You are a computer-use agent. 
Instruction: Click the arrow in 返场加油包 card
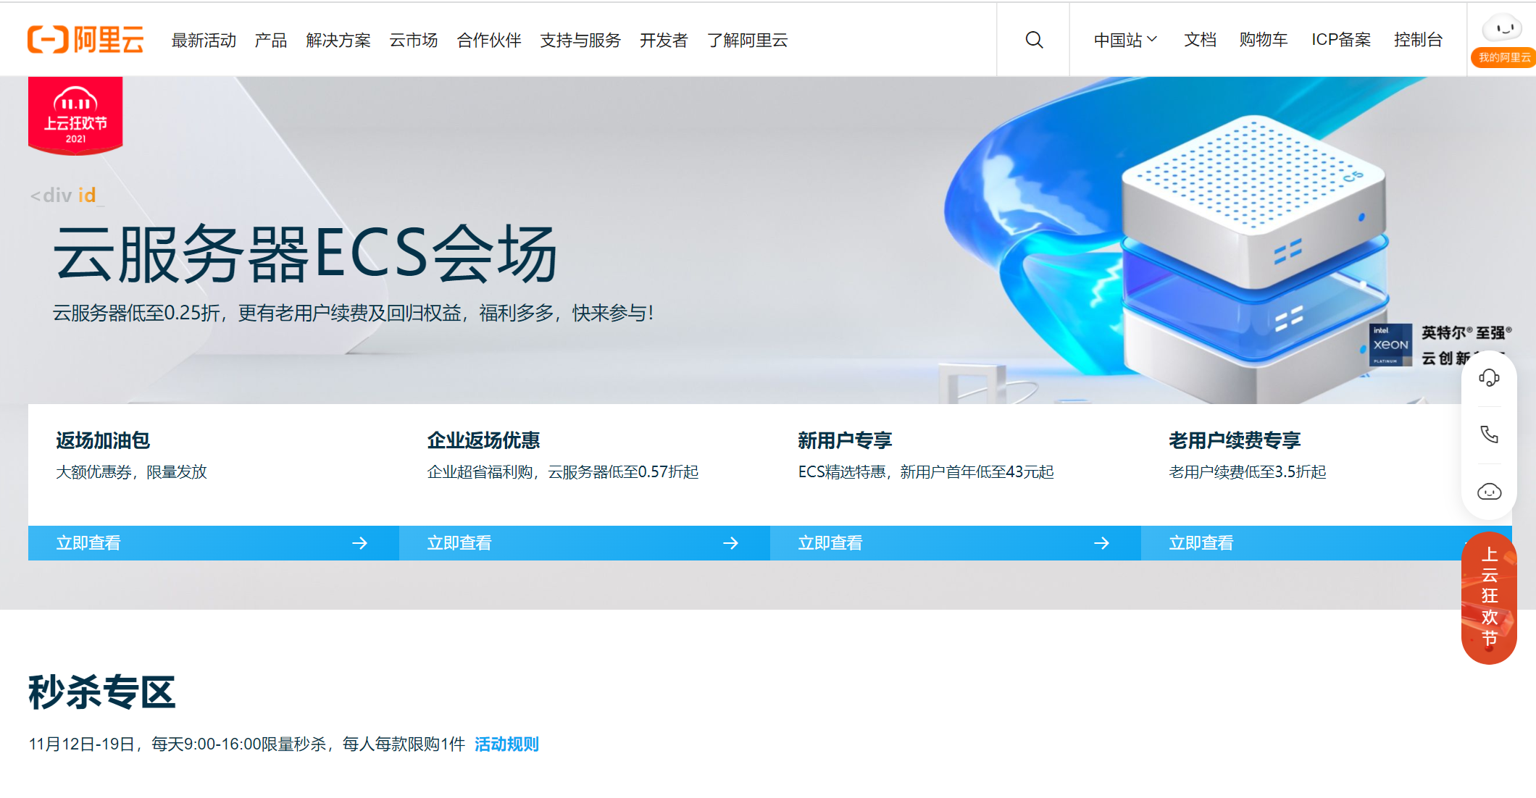(359, 543)
